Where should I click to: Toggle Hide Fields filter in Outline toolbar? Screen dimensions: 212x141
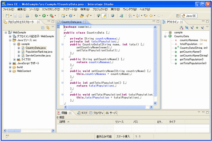(187, 27)
